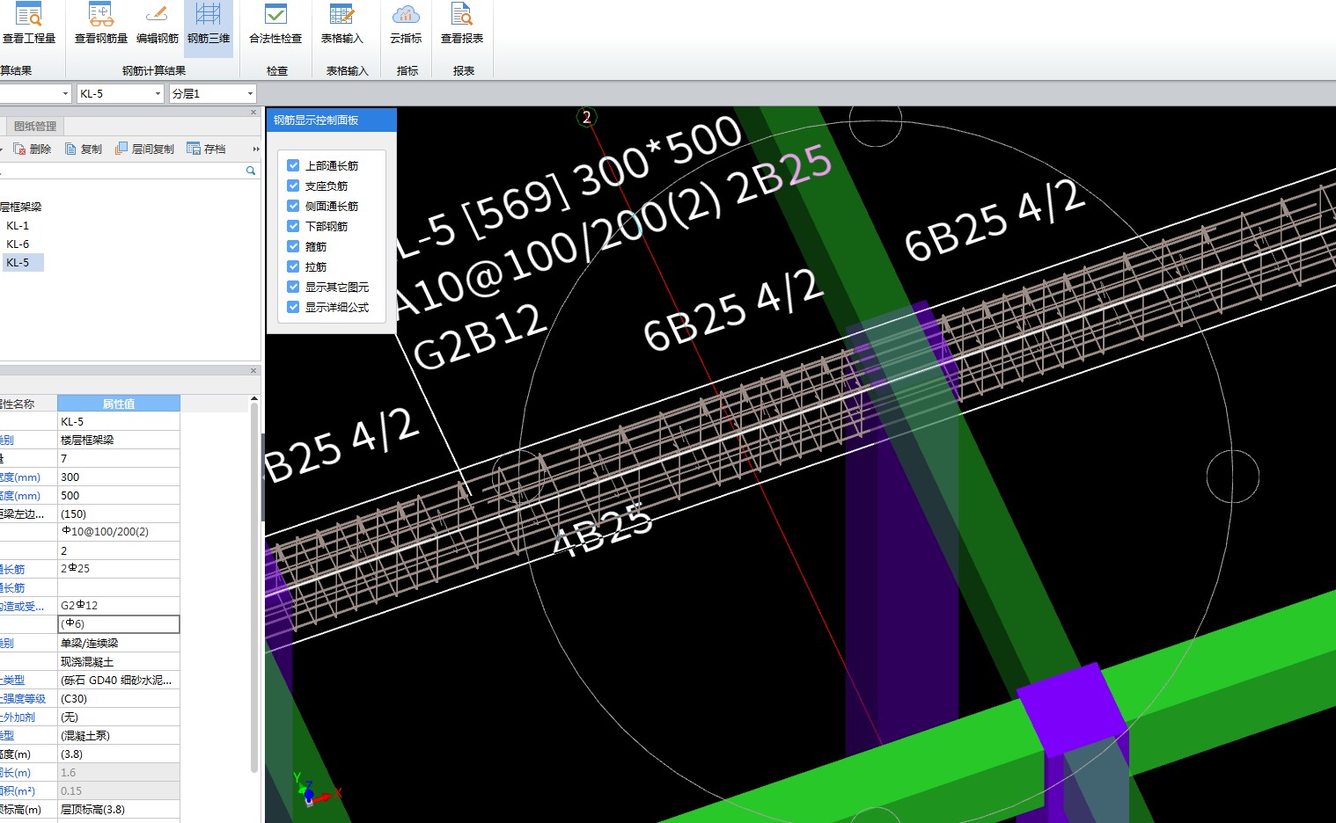Click grid axis bubble labeled 2
This screenshot has width=1336, height=823.
[587, 117]
